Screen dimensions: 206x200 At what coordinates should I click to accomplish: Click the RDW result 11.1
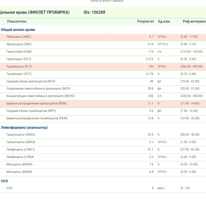[150, 103]
